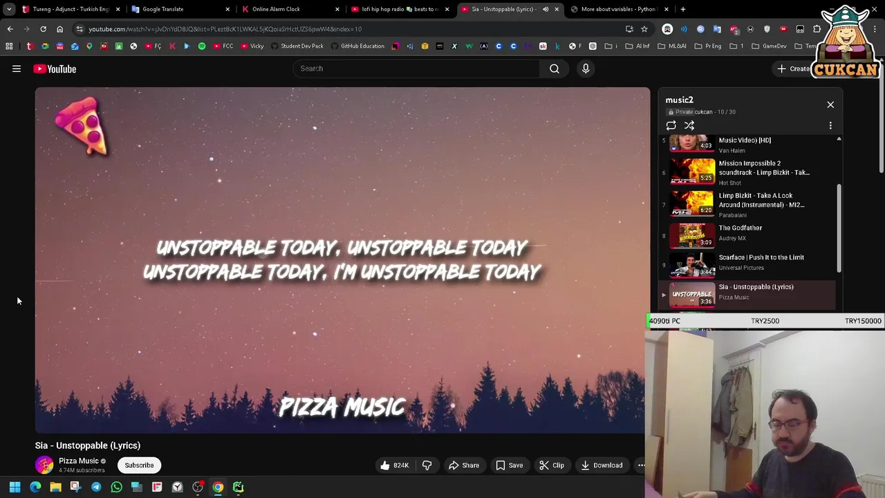Dislike the Sia Unstoppable video
The height and width of the screenshot is (498, 885).
pos(427,465)
